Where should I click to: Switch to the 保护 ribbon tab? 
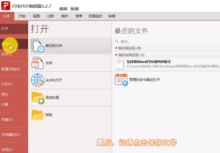[65, 16]
